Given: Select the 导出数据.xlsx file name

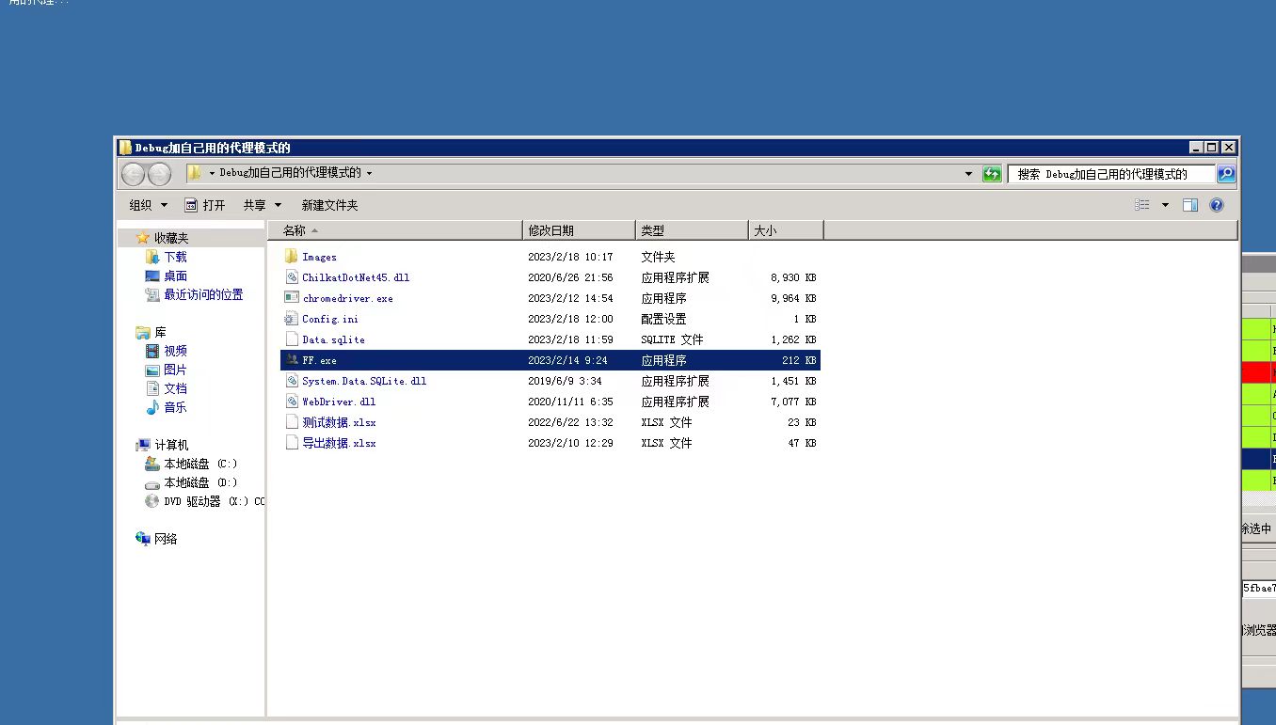Looking at the screenshot, I should click(339, 443).
